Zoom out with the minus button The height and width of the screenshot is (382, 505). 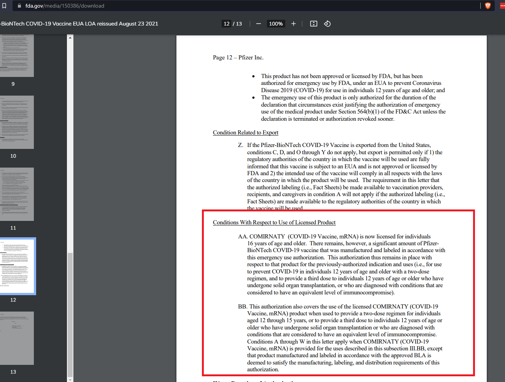tap(259, 24)
